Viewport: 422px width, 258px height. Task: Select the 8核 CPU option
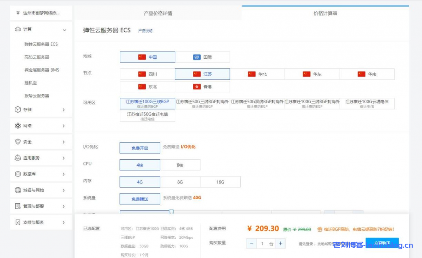[x=180, y=165]
